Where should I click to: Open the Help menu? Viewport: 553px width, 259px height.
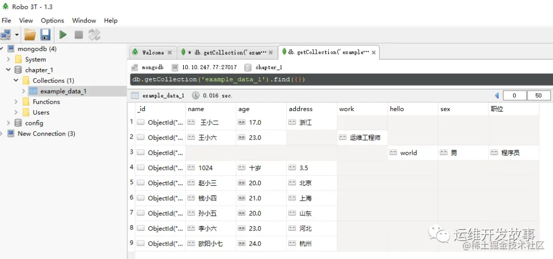point(111,20)
